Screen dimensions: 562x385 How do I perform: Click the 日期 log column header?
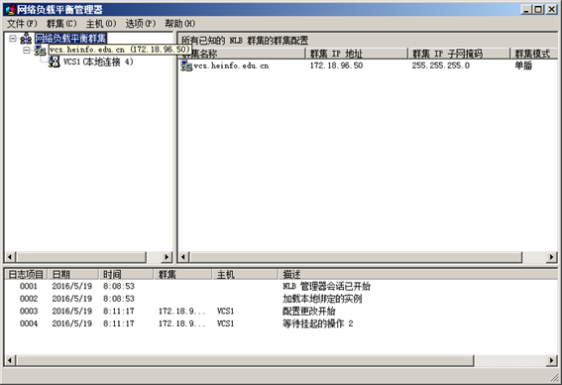(x=73, y=275)
